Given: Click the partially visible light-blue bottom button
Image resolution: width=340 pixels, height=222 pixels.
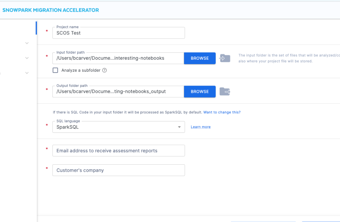Looking at the screenshot, I should coord(321,221).
